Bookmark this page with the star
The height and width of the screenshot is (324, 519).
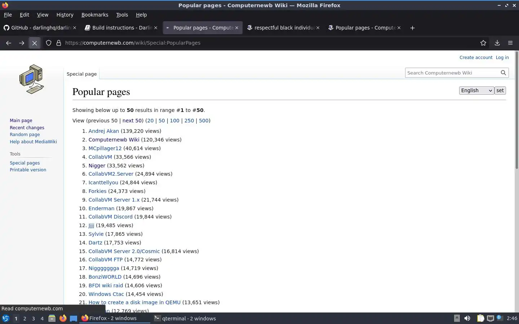483,43
